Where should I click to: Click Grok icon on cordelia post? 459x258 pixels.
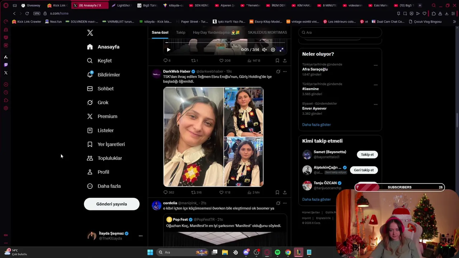pos(278,203)
